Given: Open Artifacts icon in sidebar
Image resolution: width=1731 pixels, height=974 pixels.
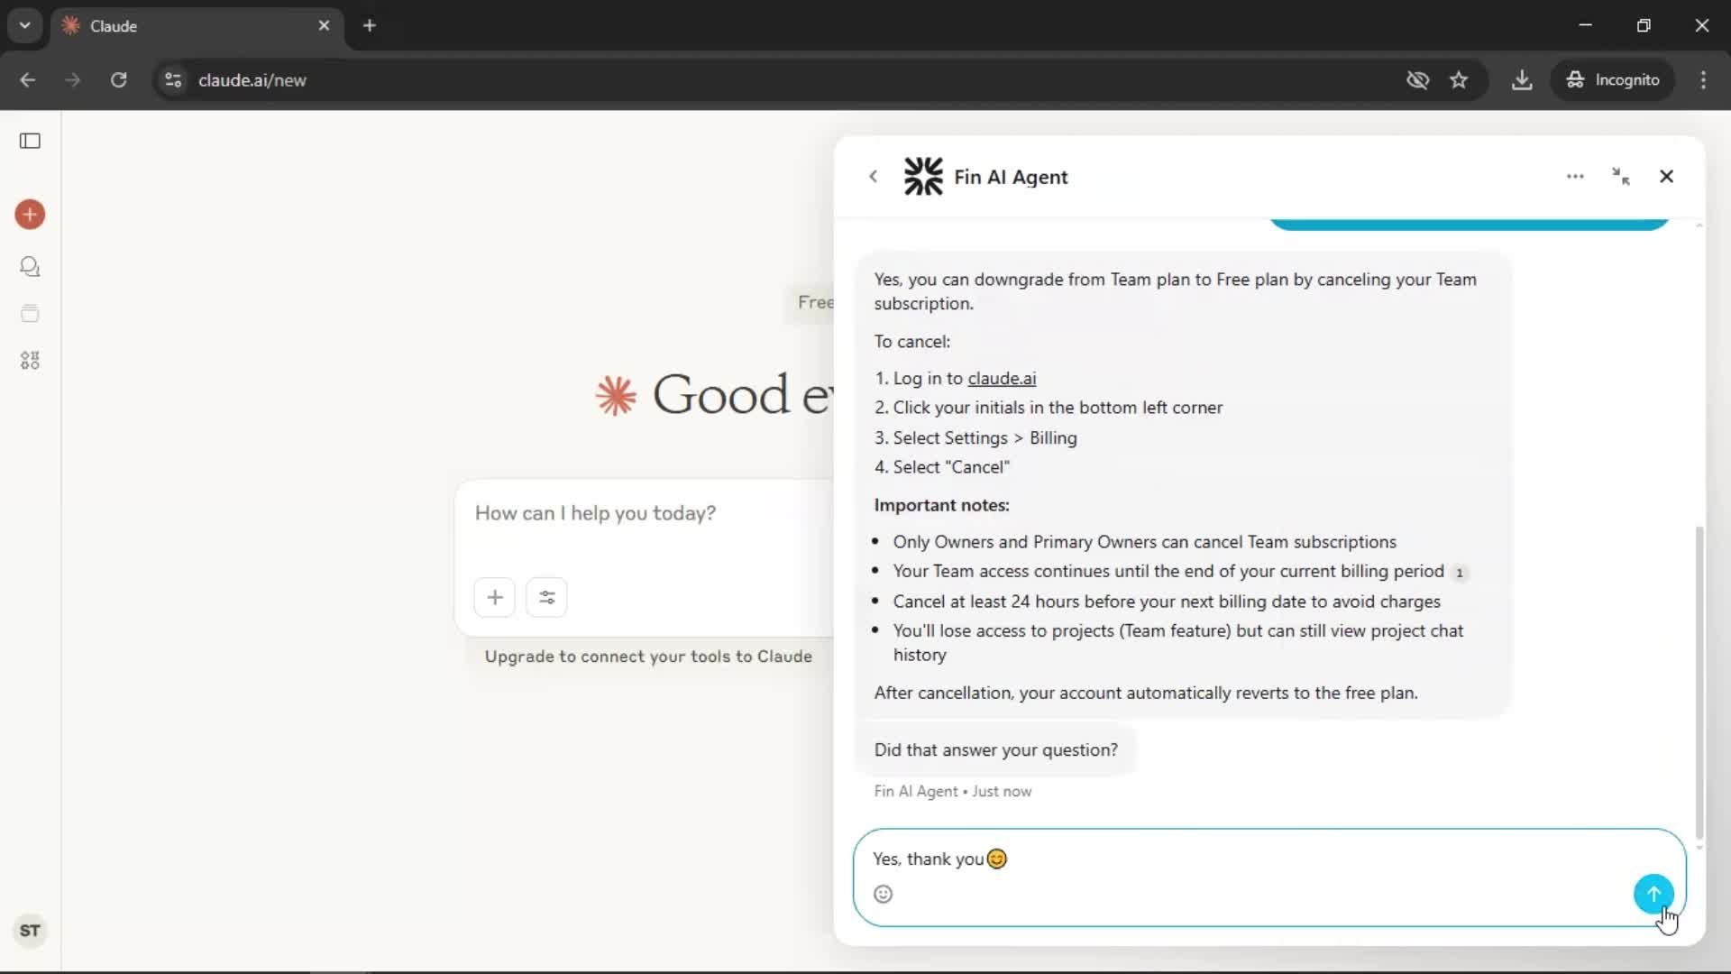Looking at the screenshot, I should 30,361.
